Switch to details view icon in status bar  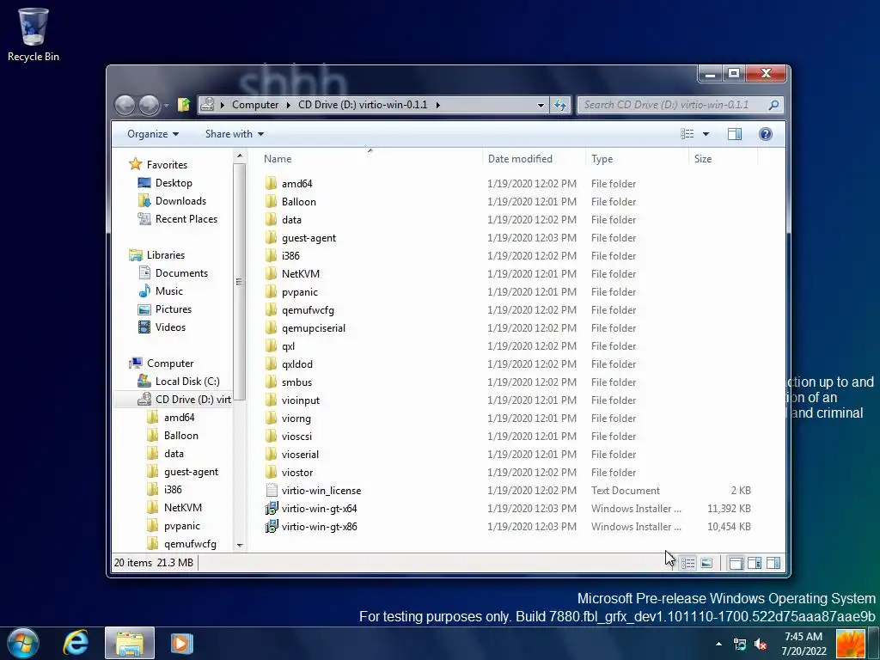coord(688,563)
